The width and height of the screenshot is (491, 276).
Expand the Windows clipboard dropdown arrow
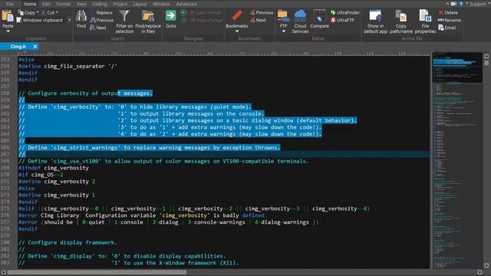(x=69, y=20)
